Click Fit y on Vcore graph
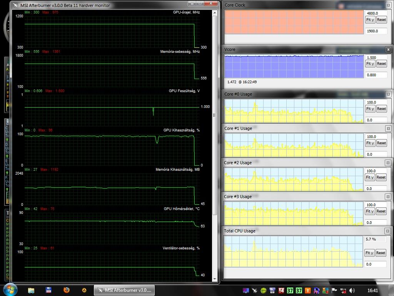The width and height of the screenshot is (394, 296). (x=370, y=64)
